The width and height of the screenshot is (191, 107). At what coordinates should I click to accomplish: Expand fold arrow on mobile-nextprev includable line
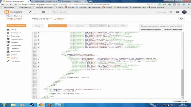[38, 35]
